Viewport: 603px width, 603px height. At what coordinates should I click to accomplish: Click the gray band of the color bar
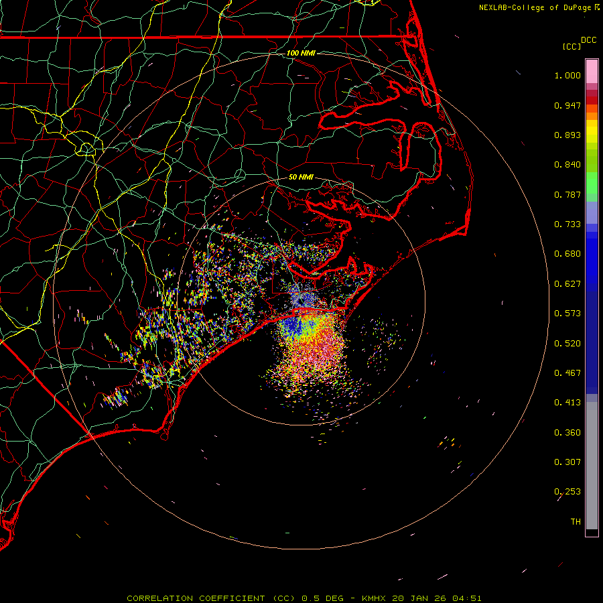(592, 466)
